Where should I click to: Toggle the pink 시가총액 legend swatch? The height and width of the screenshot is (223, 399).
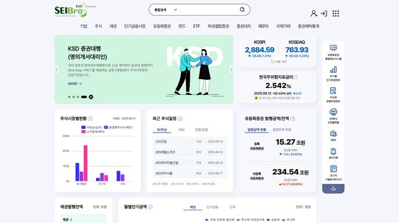[x=84, y=131]
